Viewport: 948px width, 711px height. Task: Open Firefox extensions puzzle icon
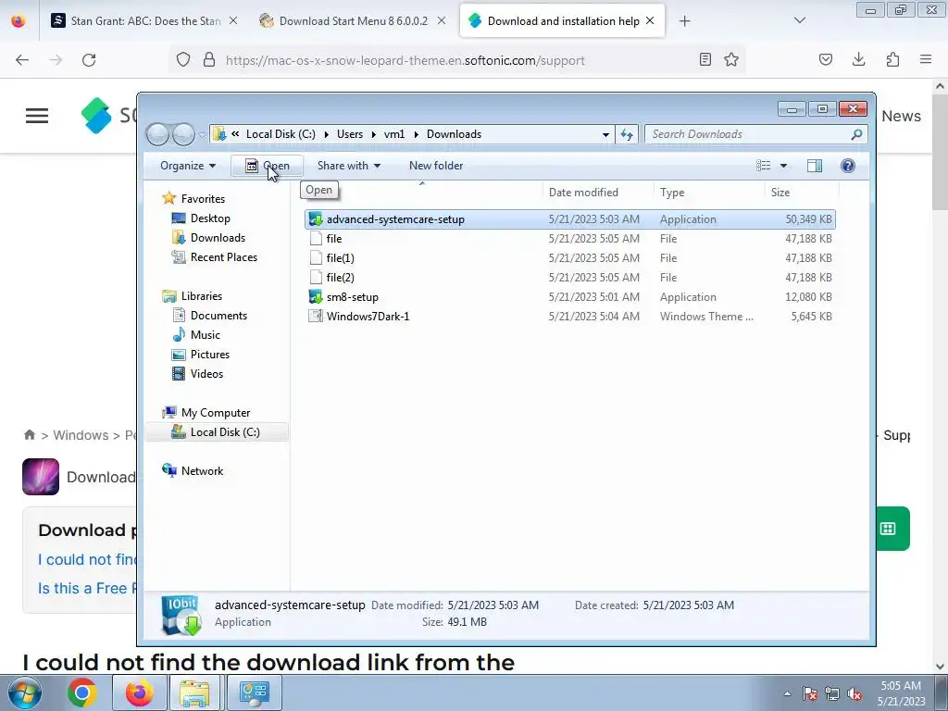pyautogui.click(x=892, y=59)
